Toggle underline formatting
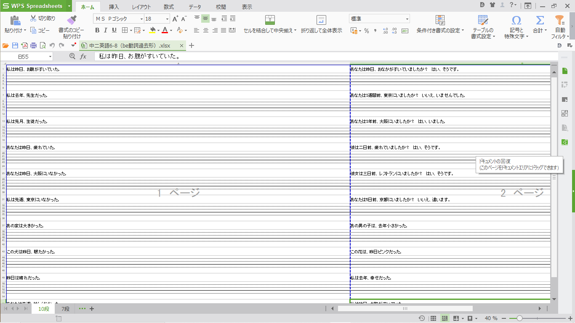 [114, 30]
